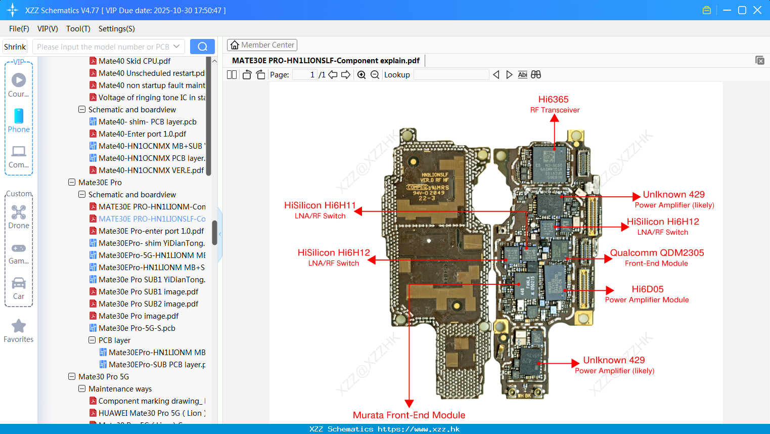Select the MATE30E PRO-HN1LIONSLF-Component explain.pdf tab
The height and width of the screenshot is (434, 770).
point(326,60)
